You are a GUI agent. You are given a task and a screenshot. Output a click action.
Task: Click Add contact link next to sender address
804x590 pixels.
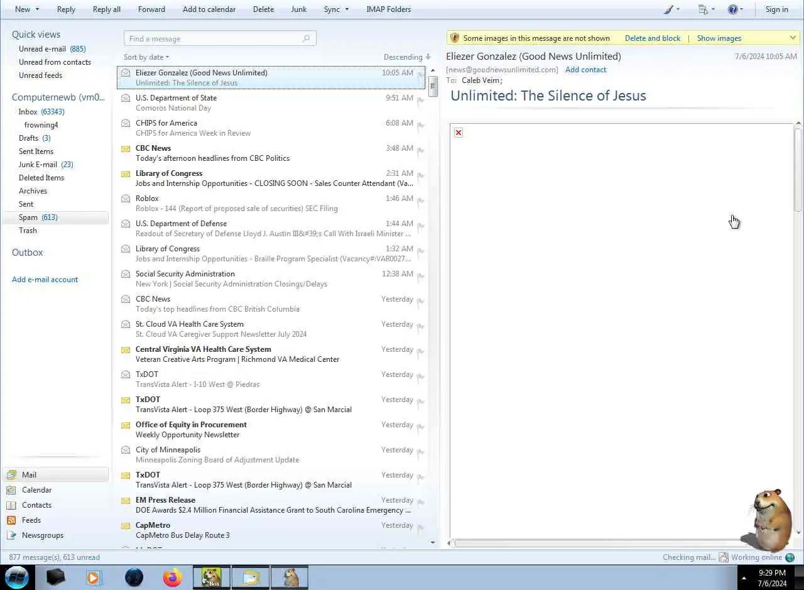point(585,70)
